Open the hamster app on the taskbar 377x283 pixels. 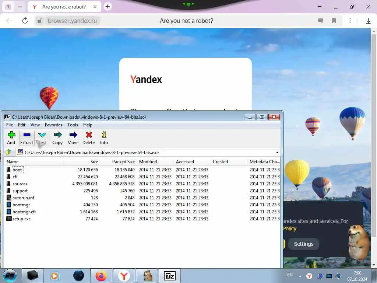147,276
